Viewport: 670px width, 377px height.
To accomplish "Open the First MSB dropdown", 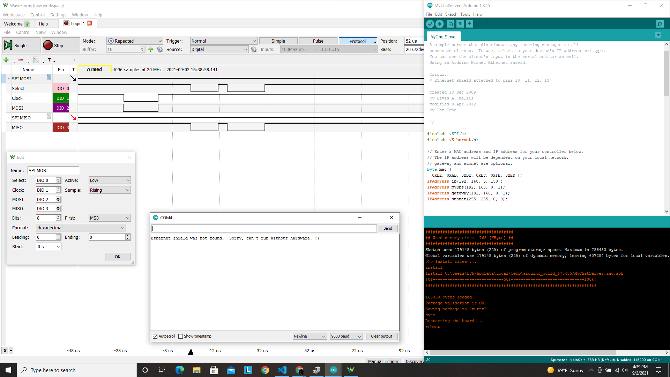I will point(110,218).
